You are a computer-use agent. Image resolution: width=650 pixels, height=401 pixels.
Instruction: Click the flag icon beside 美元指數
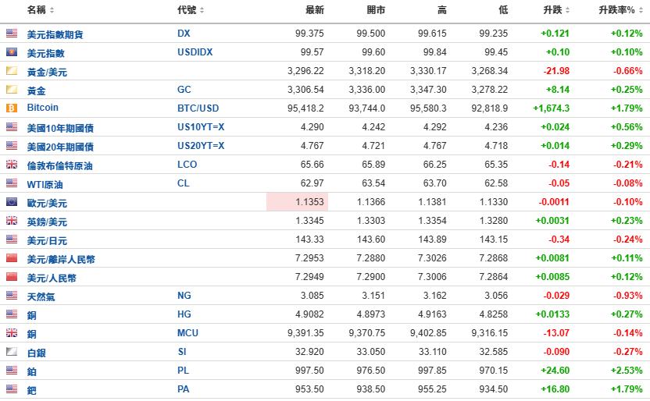tap(12, 52)
